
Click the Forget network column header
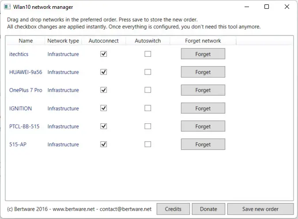coord(203,41)
